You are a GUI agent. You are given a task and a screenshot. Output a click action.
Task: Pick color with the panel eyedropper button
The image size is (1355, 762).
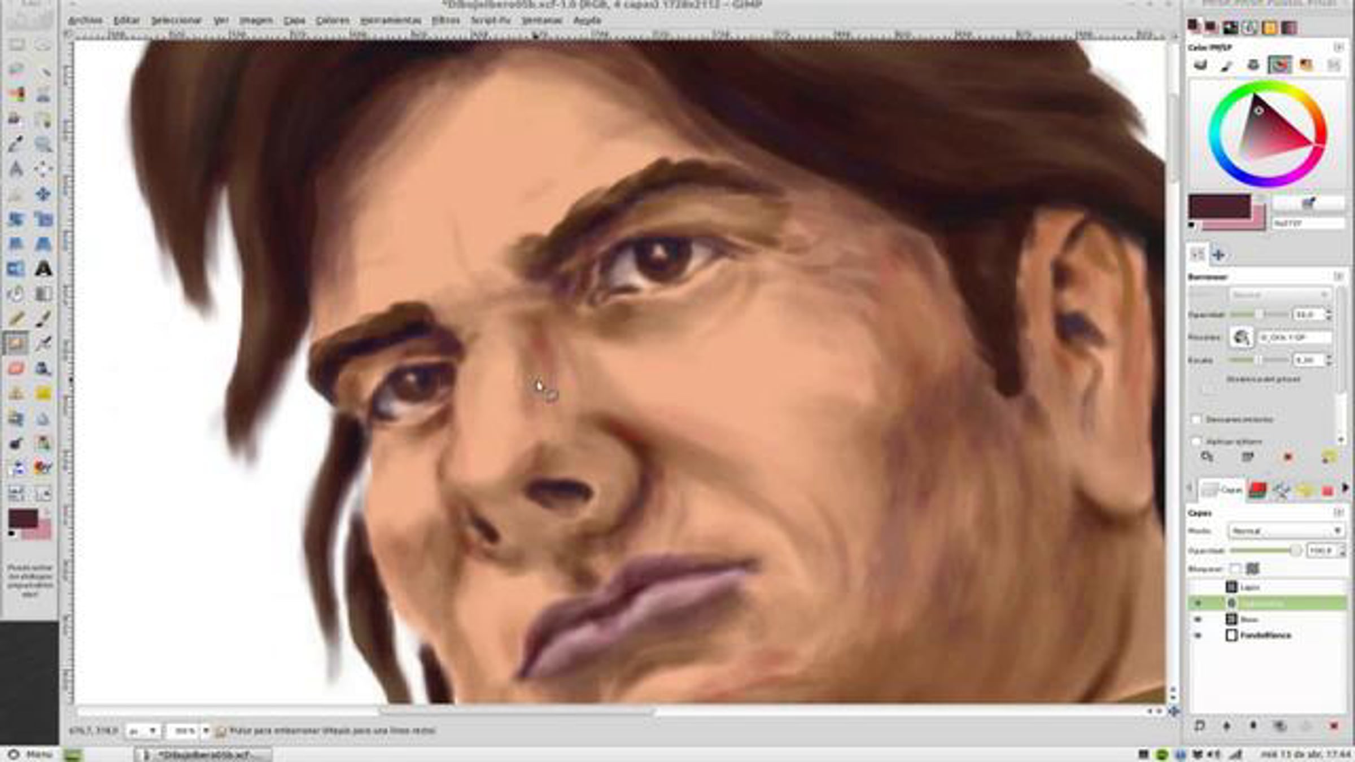tap(1308, 203)
